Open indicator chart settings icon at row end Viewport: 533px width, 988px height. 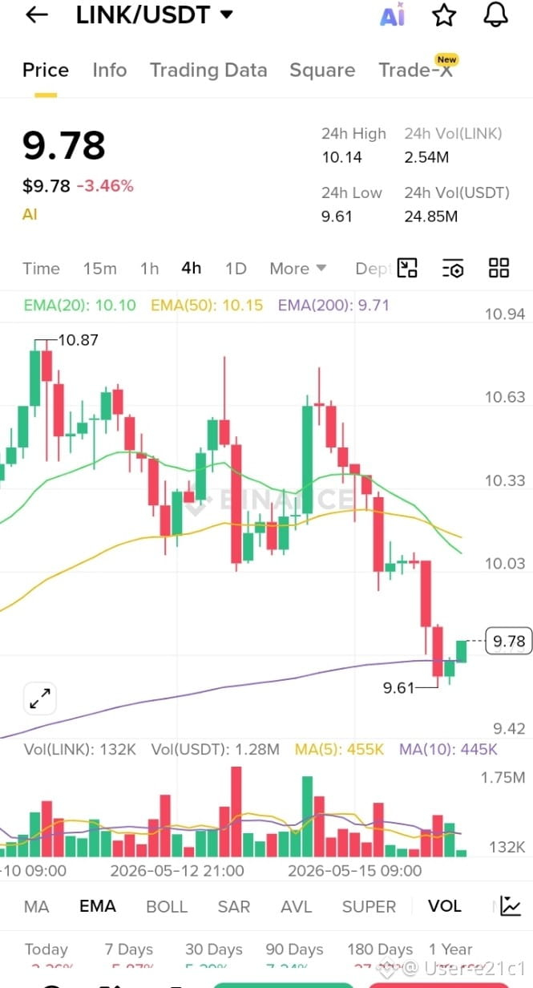coord(511,906)
